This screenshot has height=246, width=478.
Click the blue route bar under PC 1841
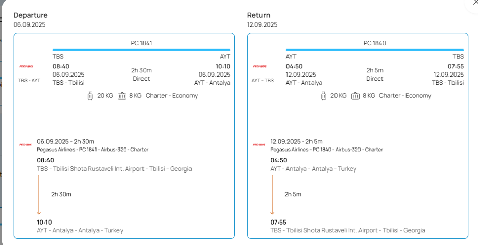141,50
